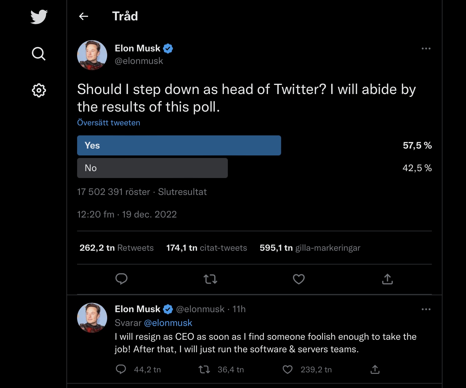Screen dimensions: 466x388
Task: Click the Yes poll result bar
Action: click(x=179, y=145)
